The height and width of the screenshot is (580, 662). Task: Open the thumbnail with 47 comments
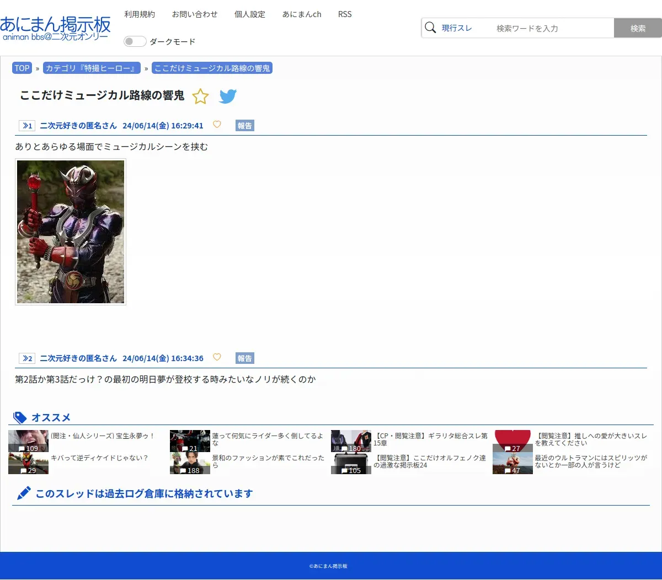[512, 463]
